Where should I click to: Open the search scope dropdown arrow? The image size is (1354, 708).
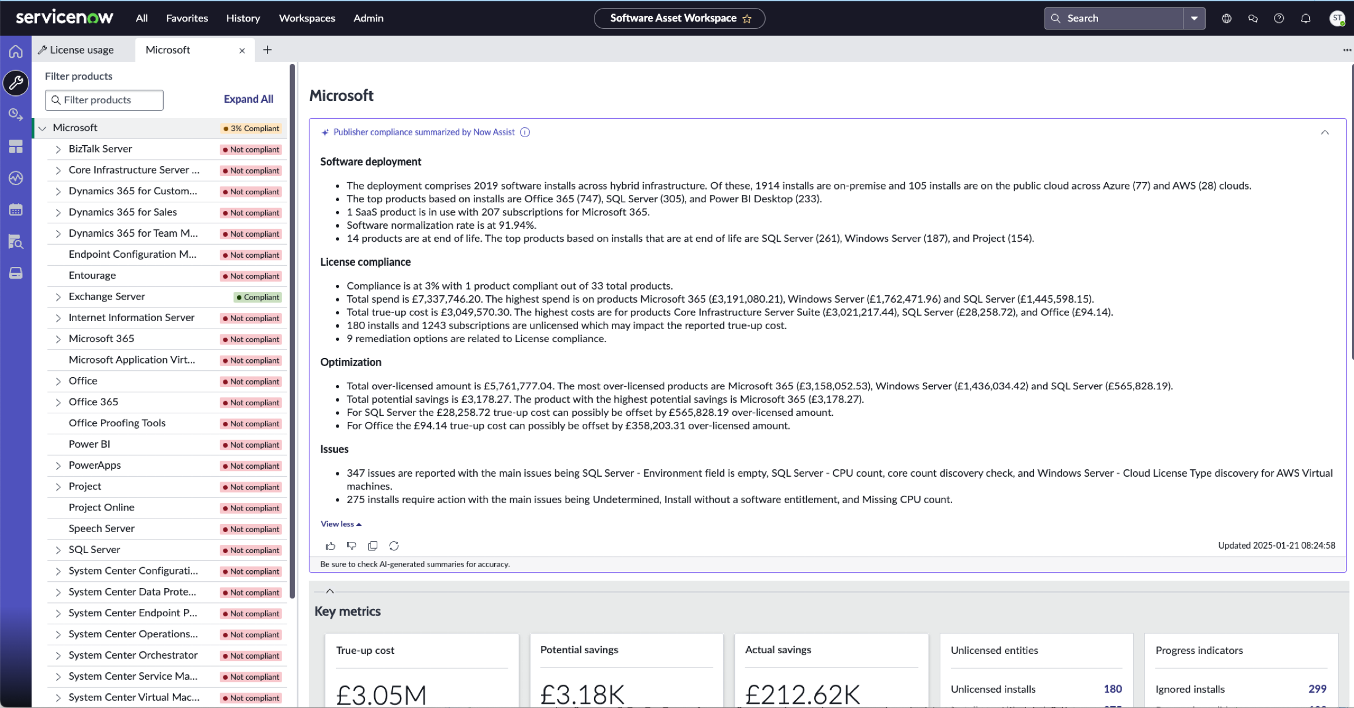[1194, 18]
